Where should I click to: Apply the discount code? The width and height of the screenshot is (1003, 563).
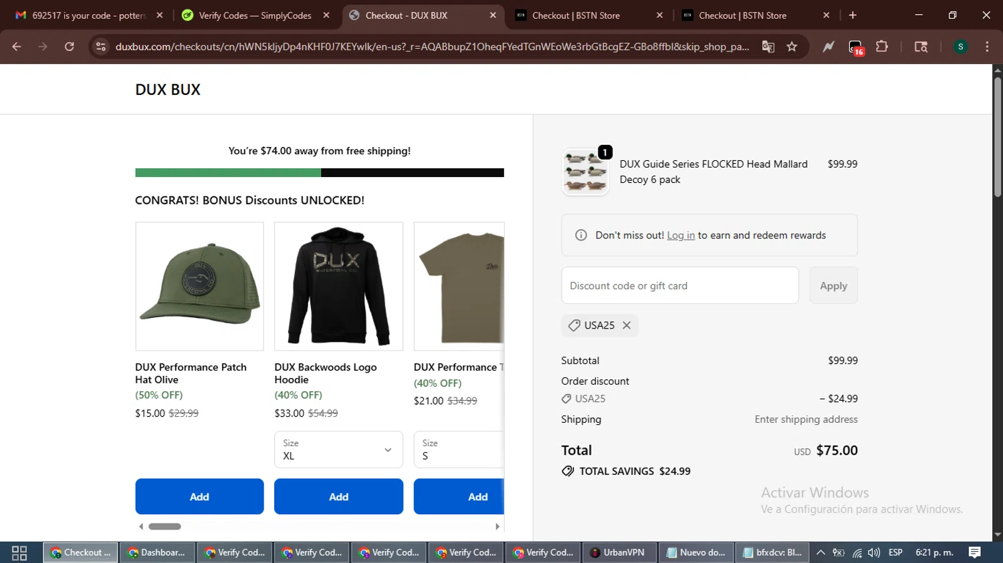click(x=833, y=285)
